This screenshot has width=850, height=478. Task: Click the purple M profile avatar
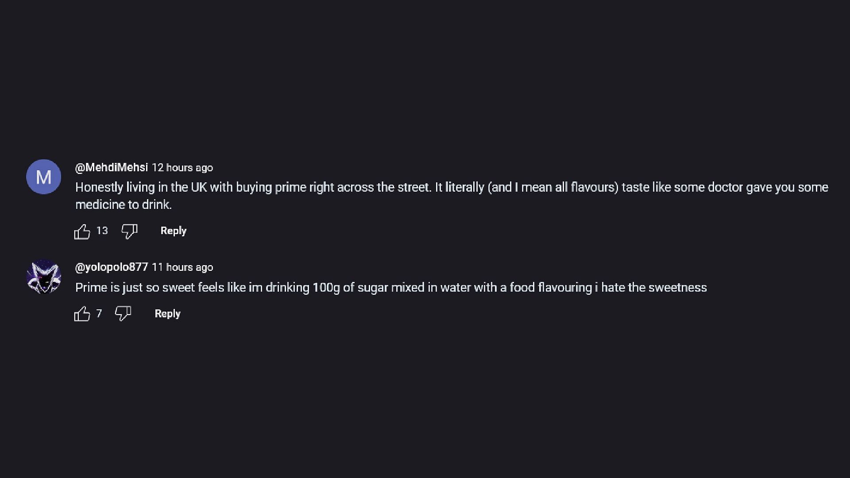pyautogui.click(x=43, y=177)
